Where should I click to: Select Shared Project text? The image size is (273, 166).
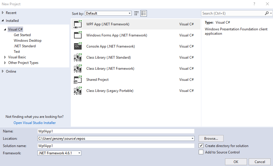(x=97, y=80)
